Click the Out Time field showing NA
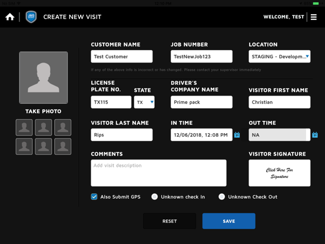This screenshot has height=244, width=325. click(x=280, y=135)
